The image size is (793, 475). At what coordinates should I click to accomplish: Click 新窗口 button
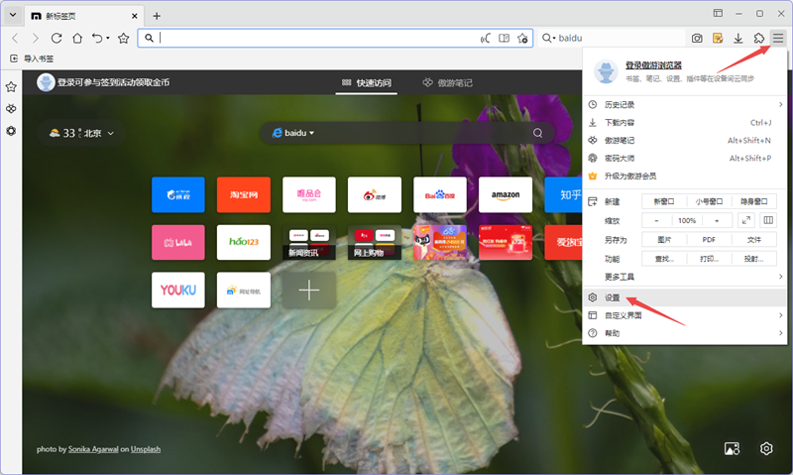point(664,201)
